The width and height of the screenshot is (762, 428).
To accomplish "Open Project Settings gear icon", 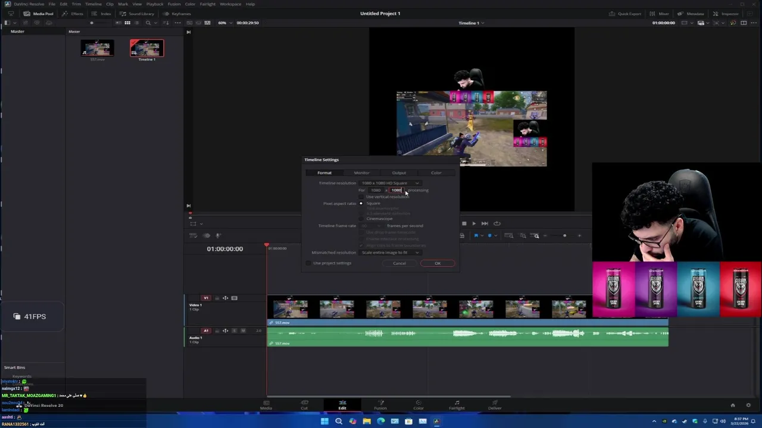I will pyautogui.click(x=748, y=405).
